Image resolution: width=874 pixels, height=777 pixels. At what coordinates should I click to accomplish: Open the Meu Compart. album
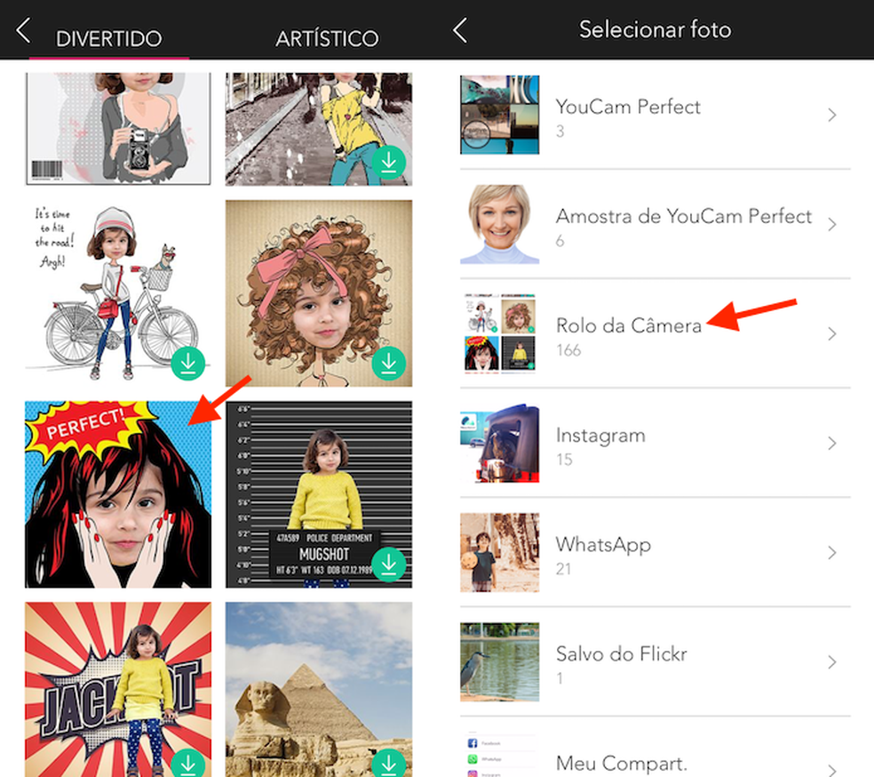point(621,762)
